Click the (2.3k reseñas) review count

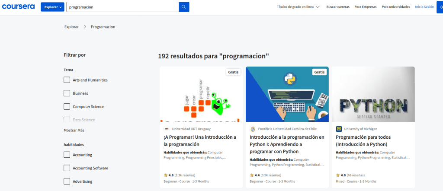coord(185,175)
